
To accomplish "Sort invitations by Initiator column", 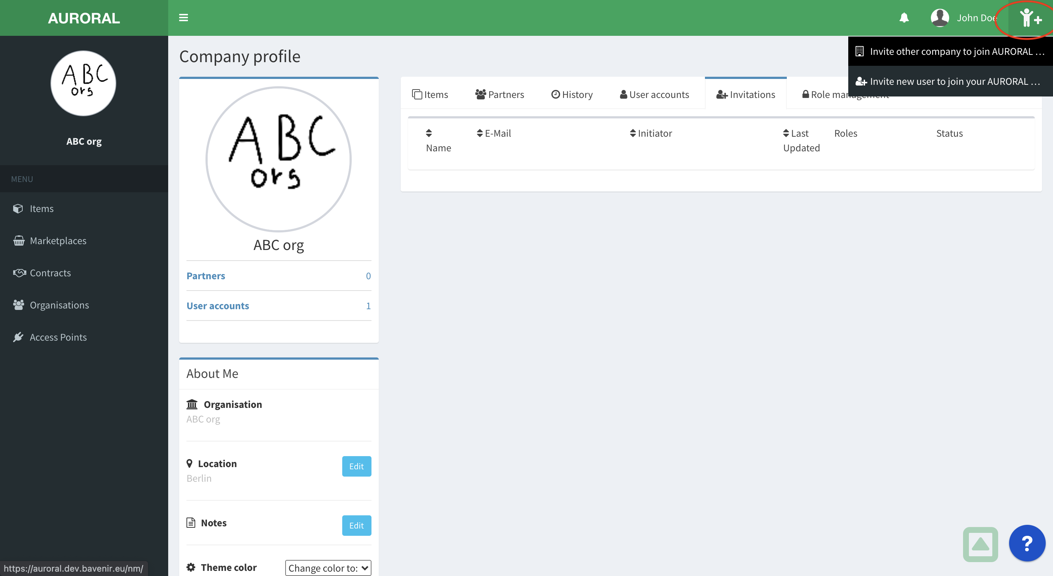I will (650, 133).
